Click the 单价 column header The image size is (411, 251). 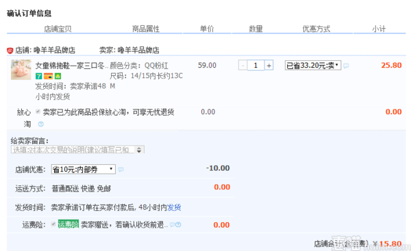pos(207,29)
